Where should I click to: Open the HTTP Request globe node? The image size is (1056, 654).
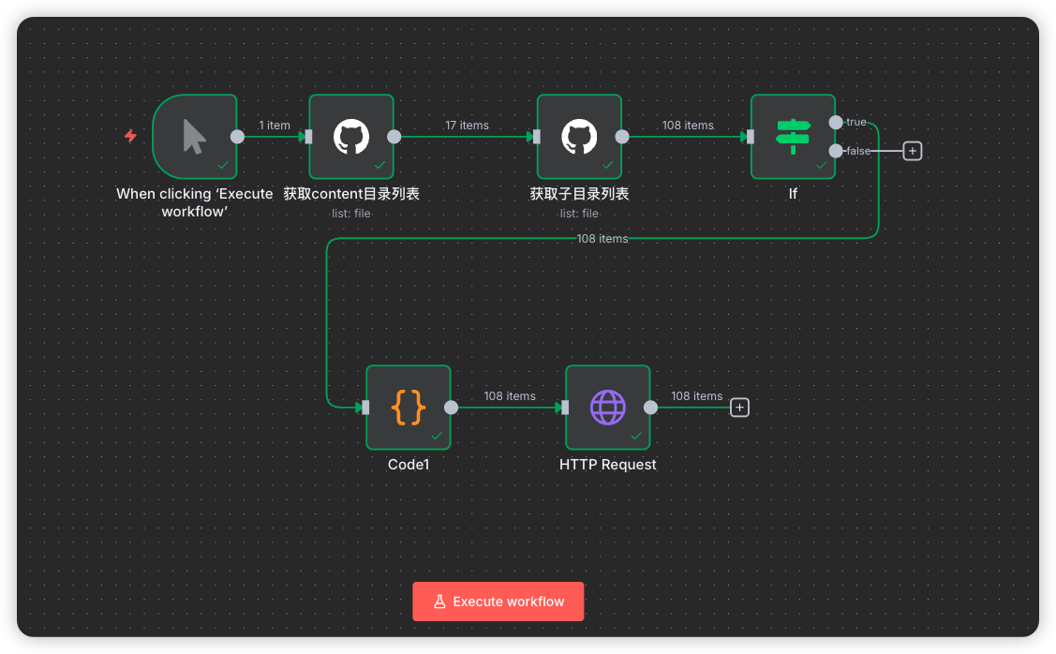(x=607, y=408)
